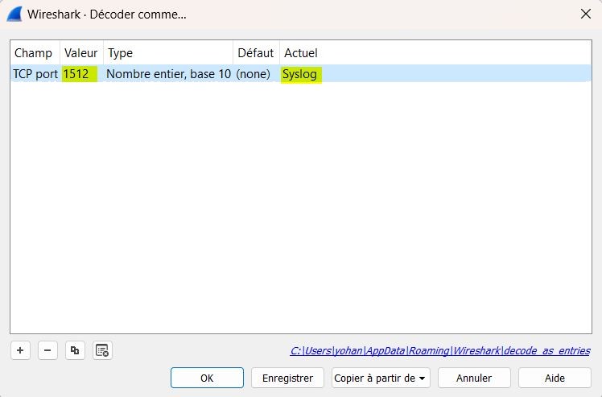Clear all decode-as entries icon

pos(102,350)
